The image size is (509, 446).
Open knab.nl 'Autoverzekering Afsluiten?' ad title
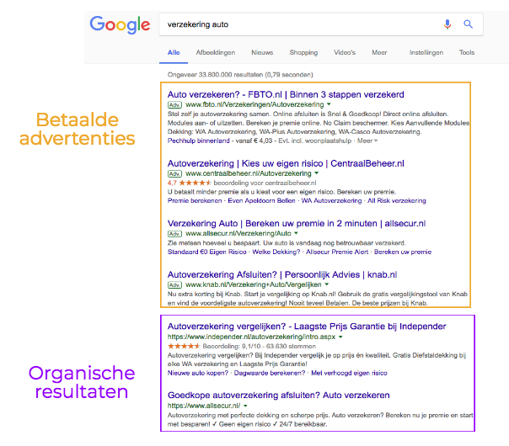pyautogui.click(x=282, y=275)
